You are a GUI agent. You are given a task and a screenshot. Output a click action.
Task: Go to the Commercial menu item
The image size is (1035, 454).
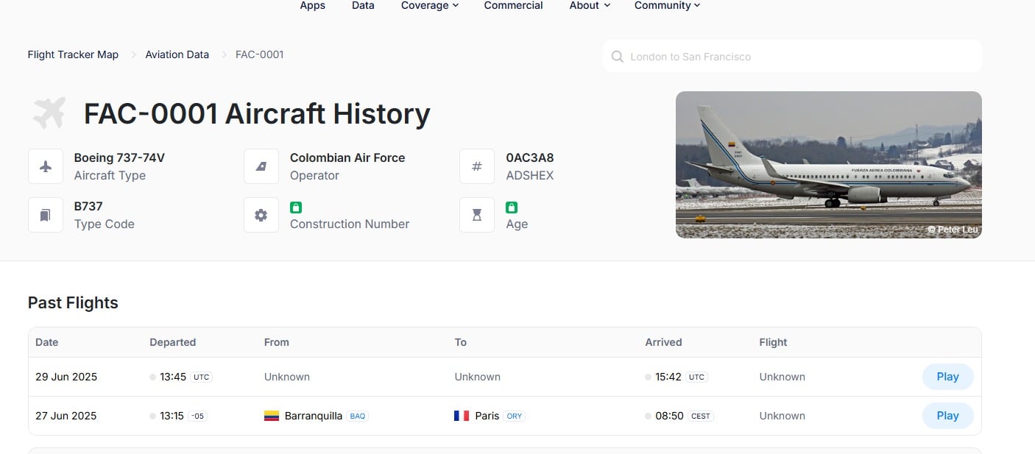(x=513, y=6)
